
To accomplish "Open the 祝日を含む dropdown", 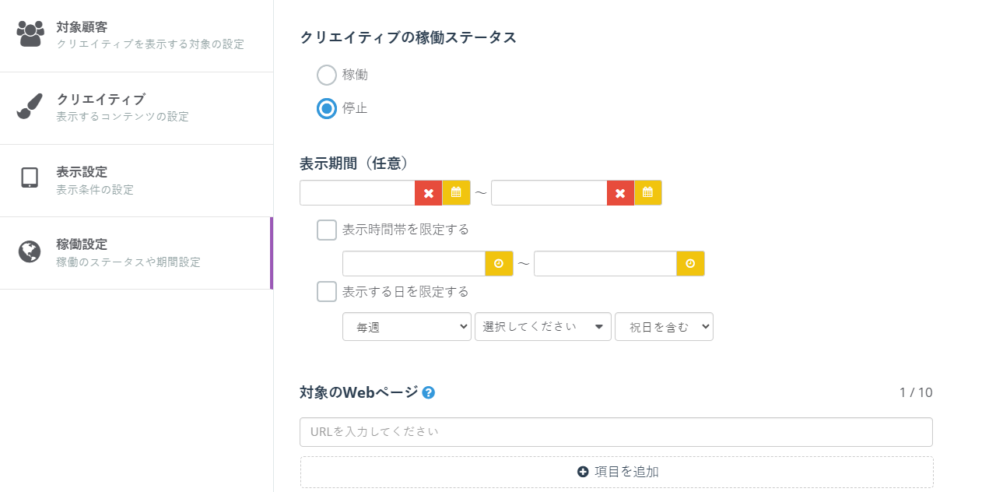I will (664, 326).
